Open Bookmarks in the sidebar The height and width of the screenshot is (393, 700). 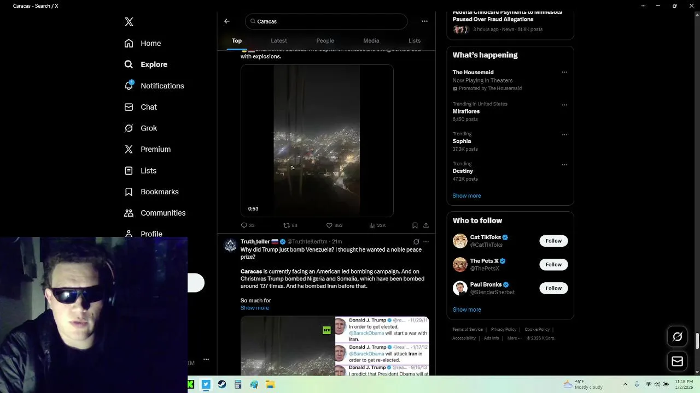tap(151, 192)
